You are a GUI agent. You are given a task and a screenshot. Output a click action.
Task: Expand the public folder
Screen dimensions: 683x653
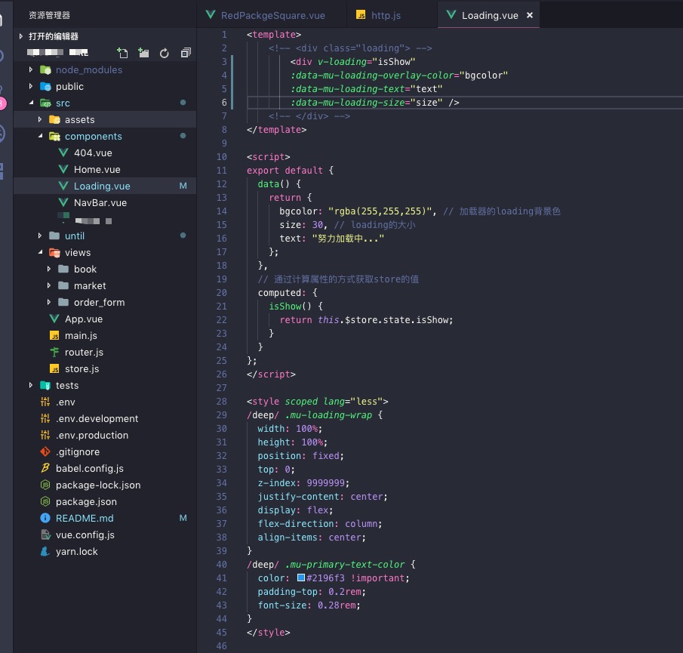point(30,86)
